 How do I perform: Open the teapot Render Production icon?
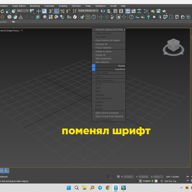pos(164,11)
